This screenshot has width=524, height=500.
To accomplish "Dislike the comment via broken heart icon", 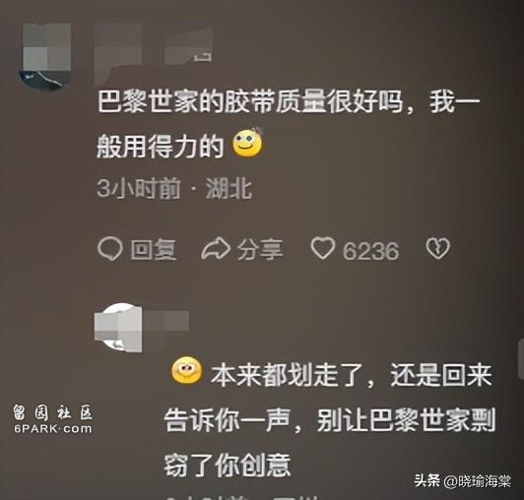I will [x=437, y=248].
